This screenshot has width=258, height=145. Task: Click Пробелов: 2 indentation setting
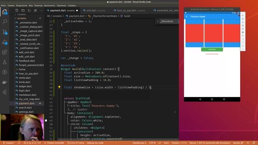coord(139,143)
